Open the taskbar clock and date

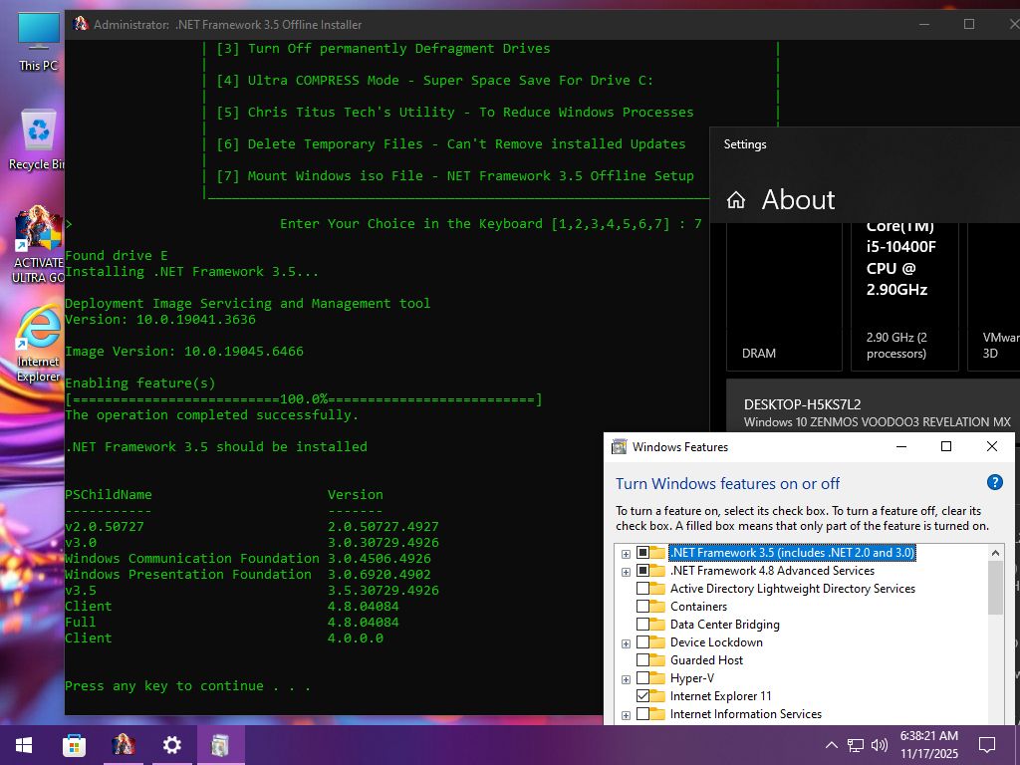929,745
